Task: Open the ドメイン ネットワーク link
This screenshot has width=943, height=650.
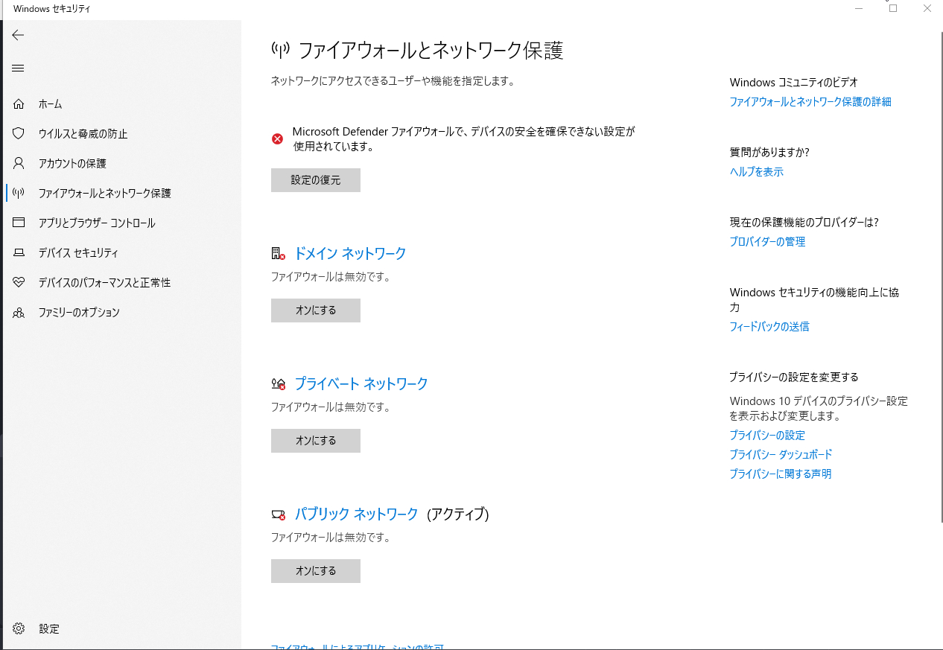Action: 350,254
